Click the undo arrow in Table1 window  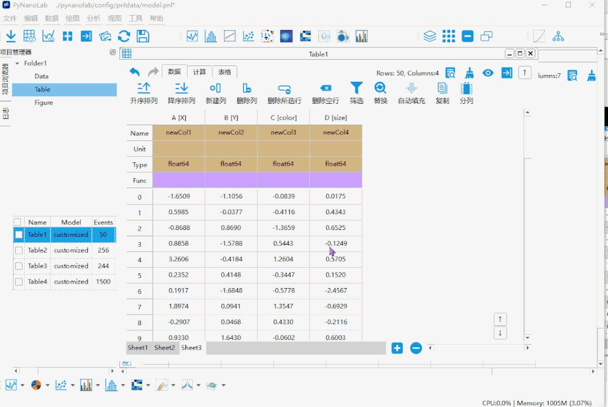pyautogui.click(x=135, y=72)
